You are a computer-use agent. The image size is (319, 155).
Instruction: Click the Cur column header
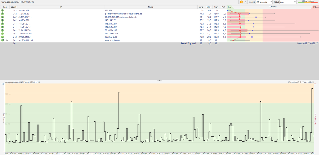(x=216, y=7)
